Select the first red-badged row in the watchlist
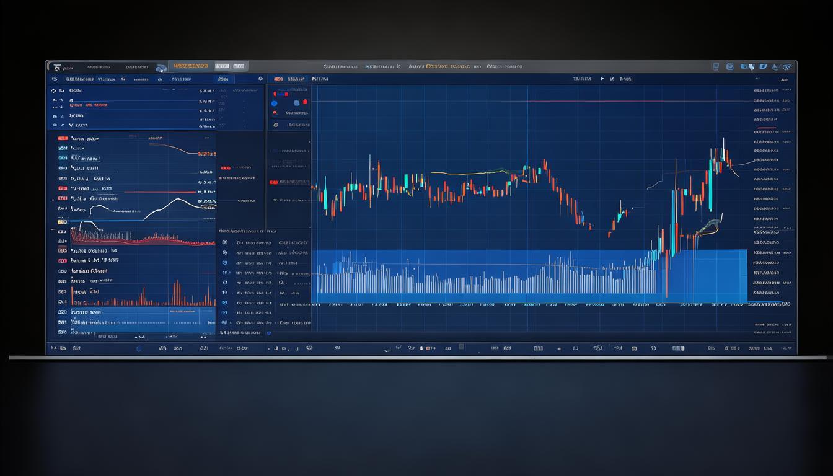The image size is (833, 476). click(x=63, y=139)
